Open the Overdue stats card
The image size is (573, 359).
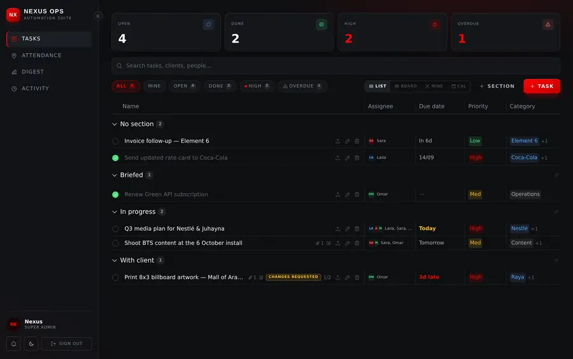(x=506, y=33)
